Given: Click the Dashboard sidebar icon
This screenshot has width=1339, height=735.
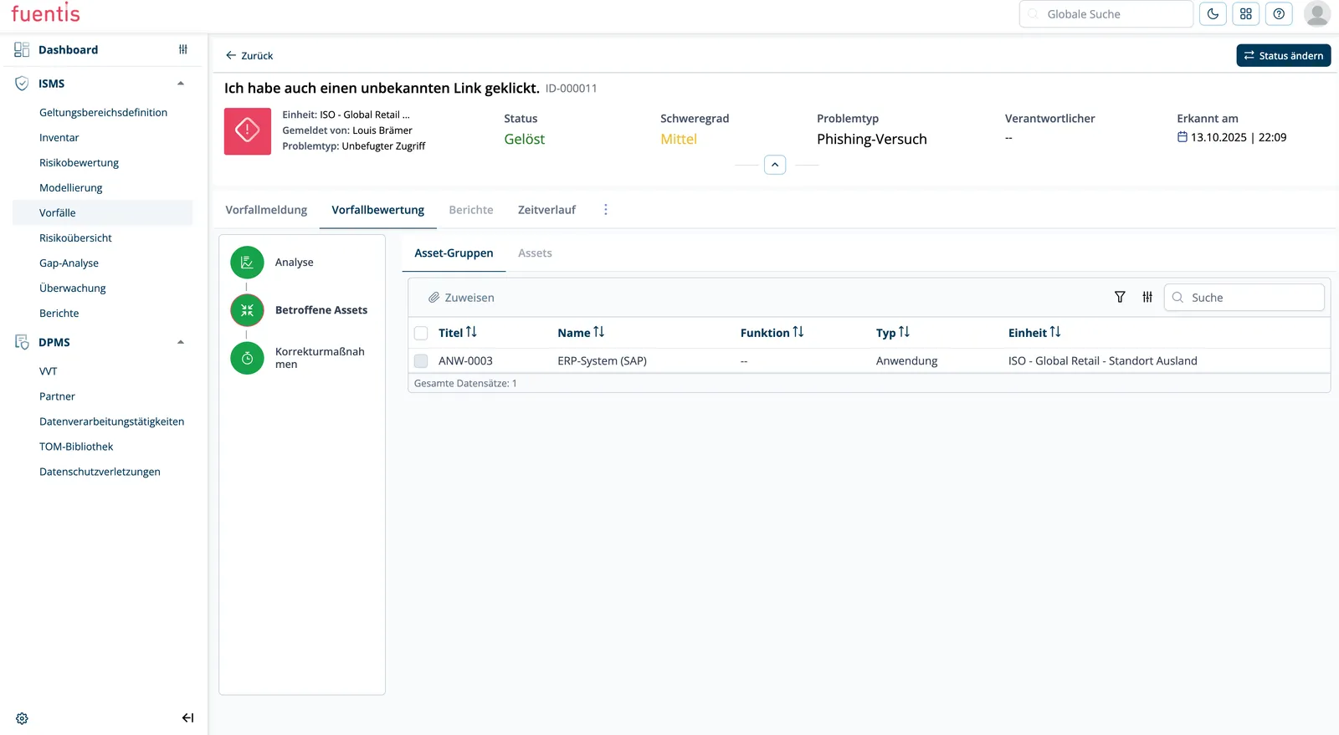Looking at the screenshot, I should 22,50.
